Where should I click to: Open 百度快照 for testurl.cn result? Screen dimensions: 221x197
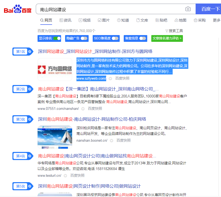click(x=77, y=175)
